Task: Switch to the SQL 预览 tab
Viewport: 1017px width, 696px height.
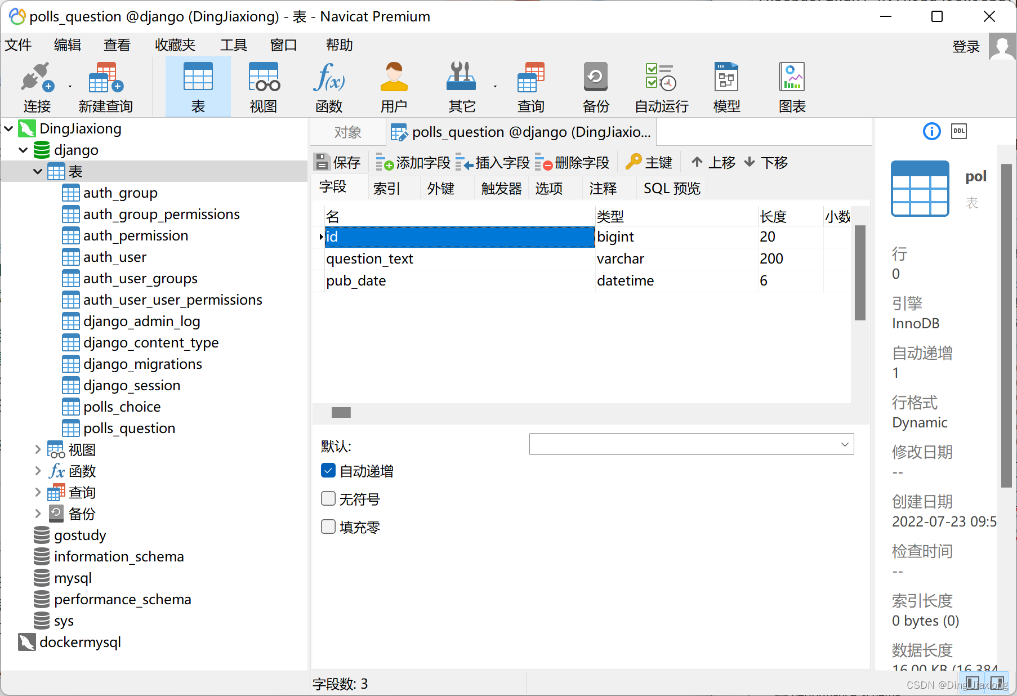Action: click(671, 188)
